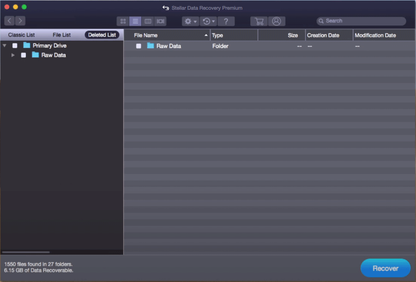This screenshot has height=282, width=416.
Task: Switch to icon grid view
Action: tap(123, 21)
